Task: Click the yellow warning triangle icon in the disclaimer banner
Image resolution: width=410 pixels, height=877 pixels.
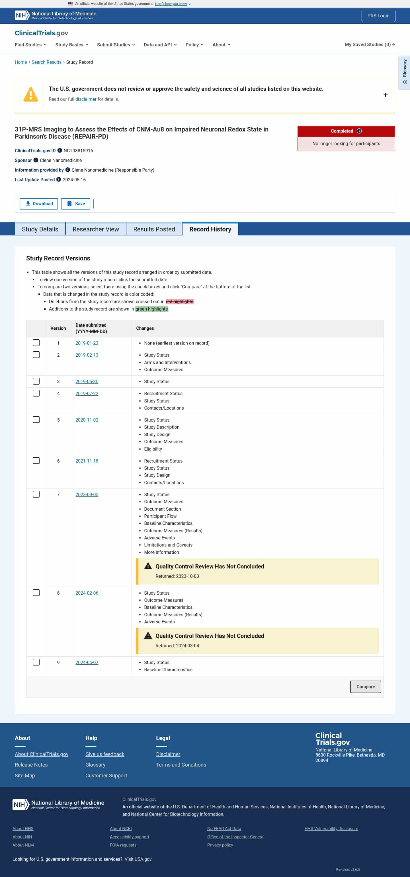Action: [x=31, y=94]
